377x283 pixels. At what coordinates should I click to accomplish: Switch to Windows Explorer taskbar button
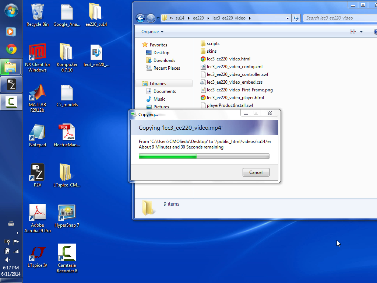coord(11,67)
